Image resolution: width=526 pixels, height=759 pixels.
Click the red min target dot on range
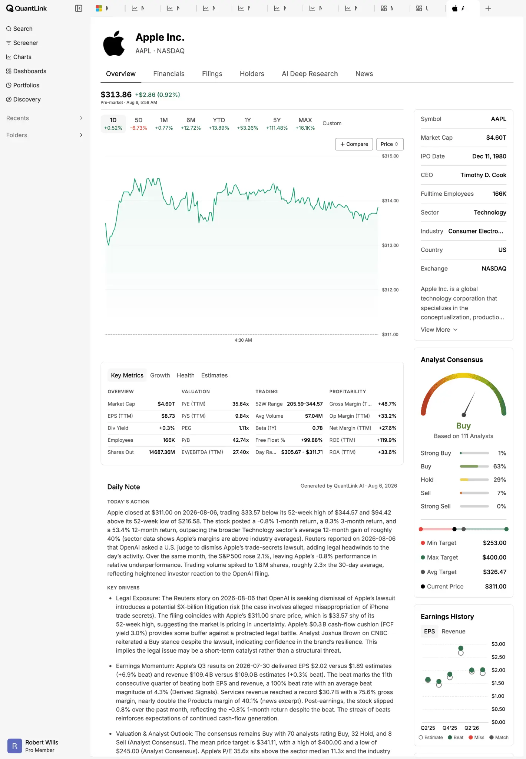point(421,529)
